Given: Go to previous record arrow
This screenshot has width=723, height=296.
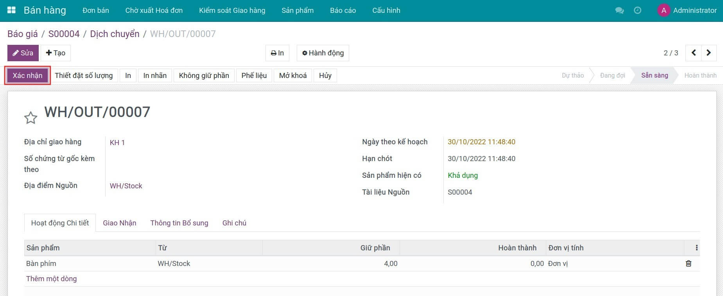Looking at the screenshot, I should (693, 53).
